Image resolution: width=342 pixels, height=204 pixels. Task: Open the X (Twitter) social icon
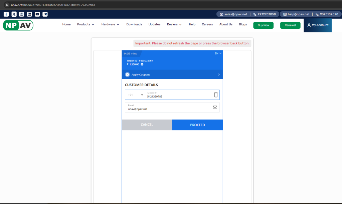pos(14,14)
